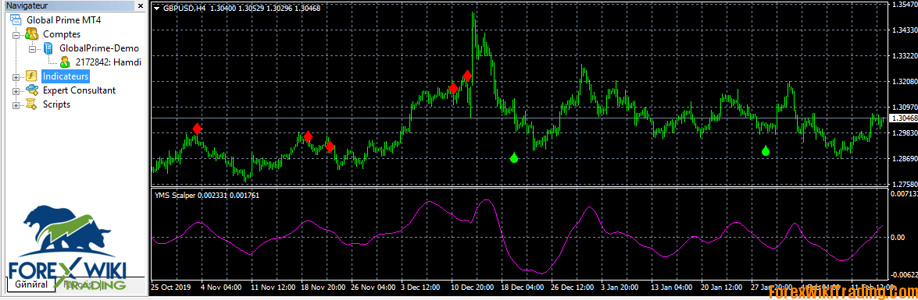Click the Scripts scroll icon
This screenshot has height=300, width=918.
coord(32,104)
